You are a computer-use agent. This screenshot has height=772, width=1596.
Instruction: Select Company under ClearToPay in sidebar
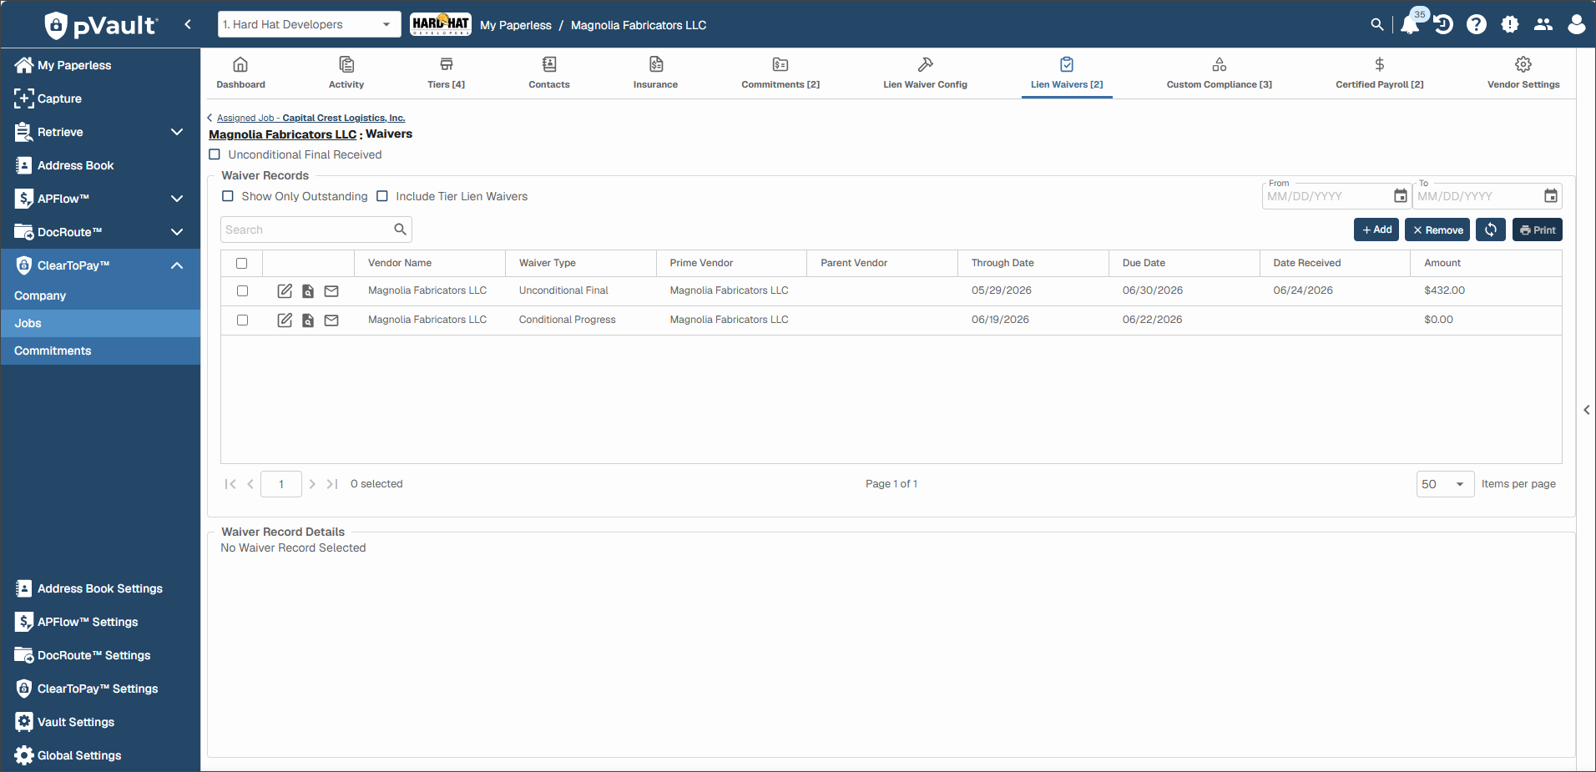[100, 295]
